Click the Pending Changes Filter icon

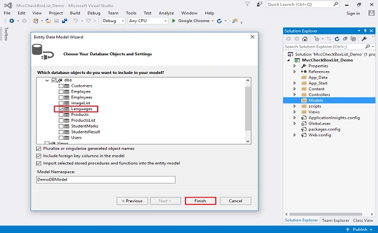(317, 39)
